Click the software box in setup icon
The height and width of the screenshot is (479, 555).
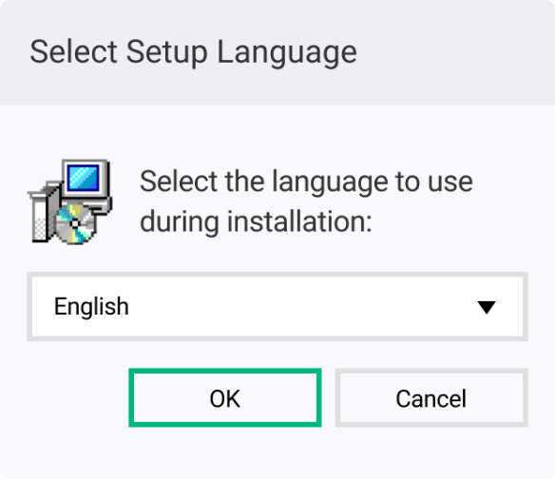pos(43,213)
